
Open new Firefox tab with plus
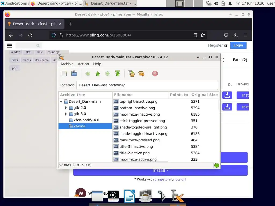70,24
